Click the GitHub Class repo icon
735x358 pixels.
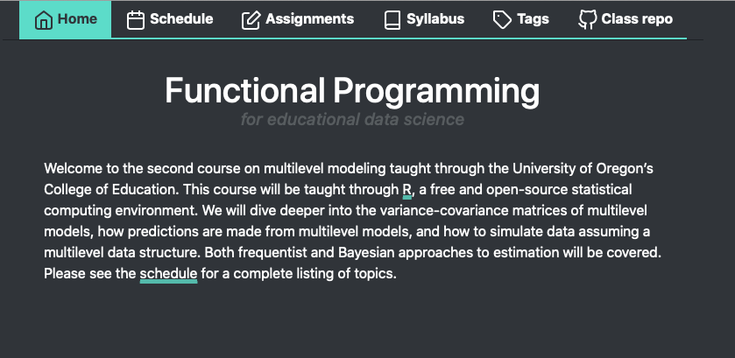point(587,20)
